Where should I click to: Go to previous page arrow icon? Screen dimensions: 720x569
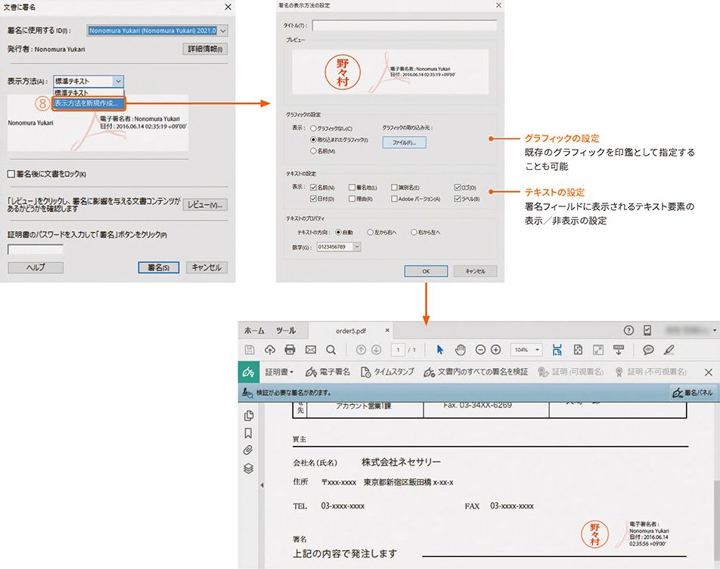tap(361, 350)
